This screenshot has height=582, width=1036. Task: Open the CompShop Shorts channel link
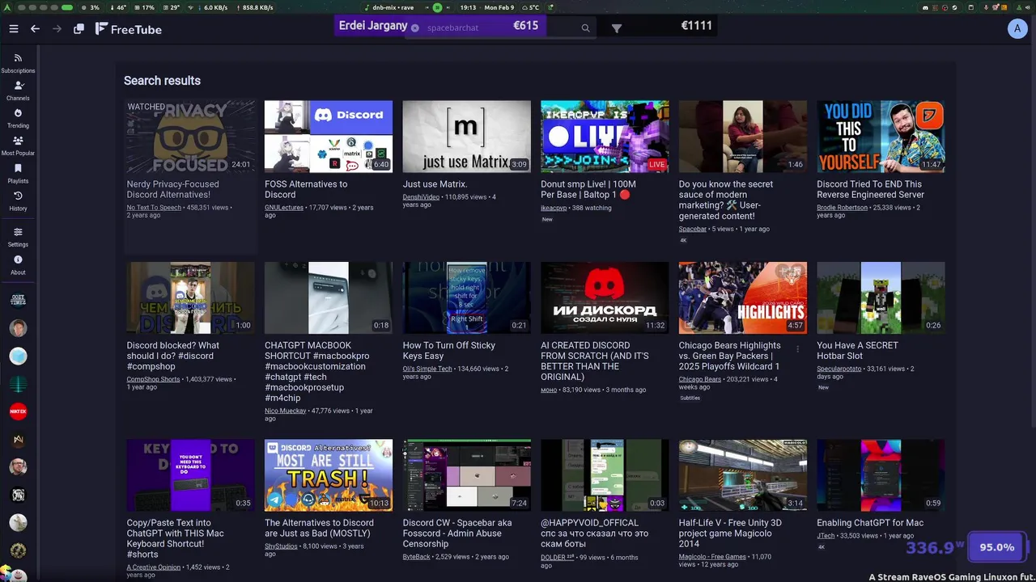coord(153,379)
